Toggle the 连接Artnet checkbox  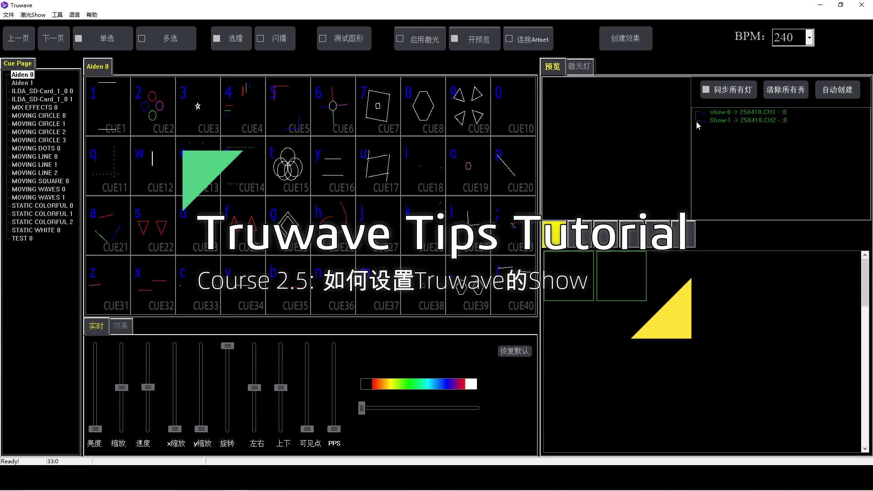click(x=509, y=39)
